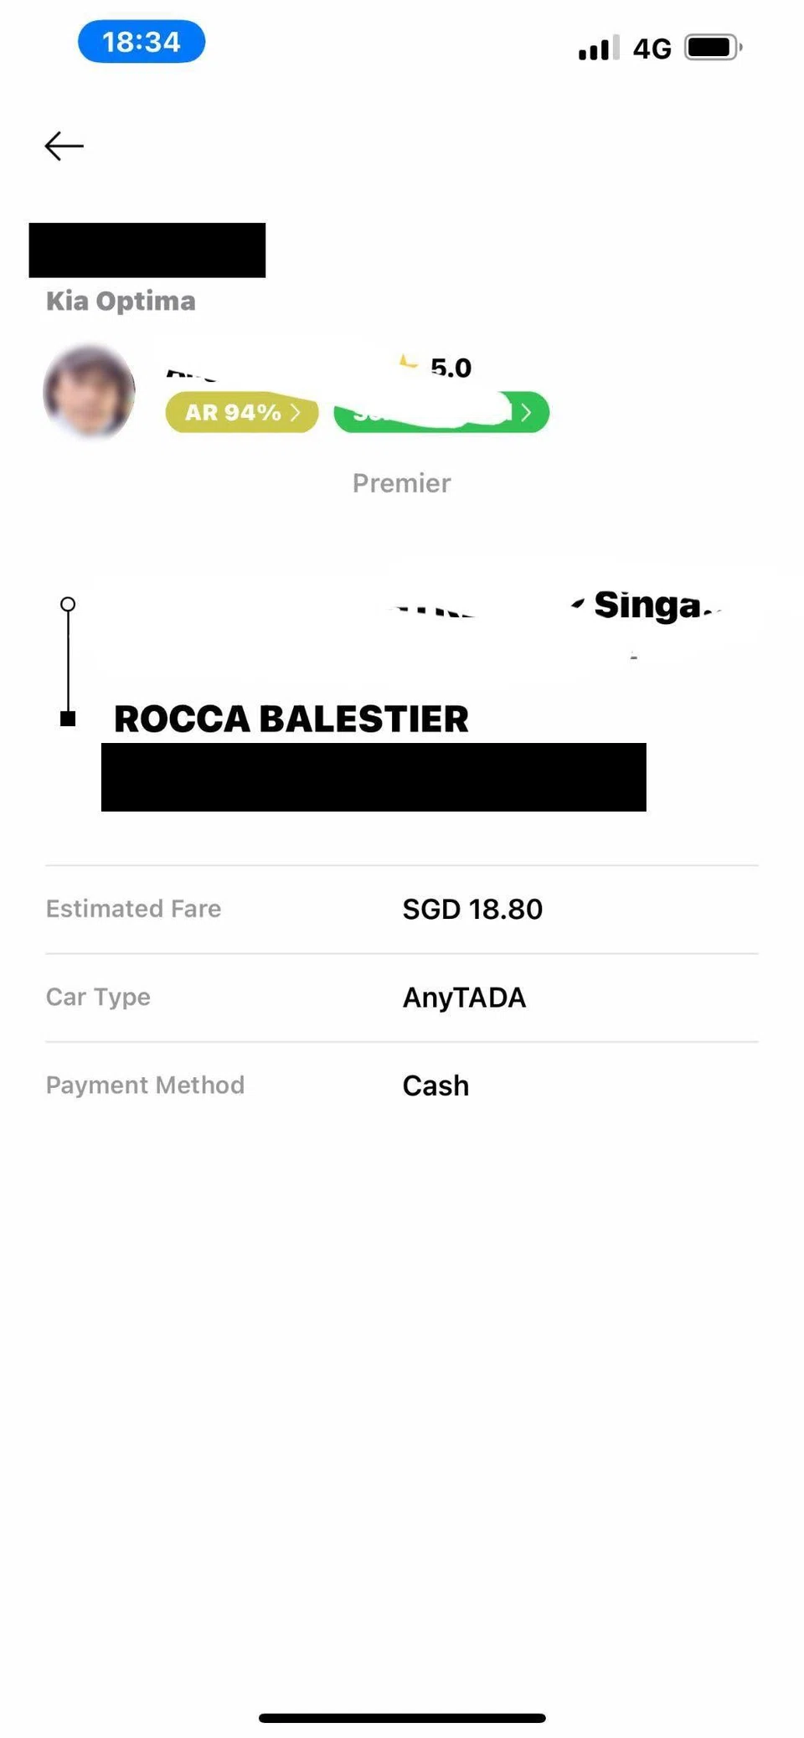
Task: Tap the AnyTADA car type value
Action: [x=464, y=998]
